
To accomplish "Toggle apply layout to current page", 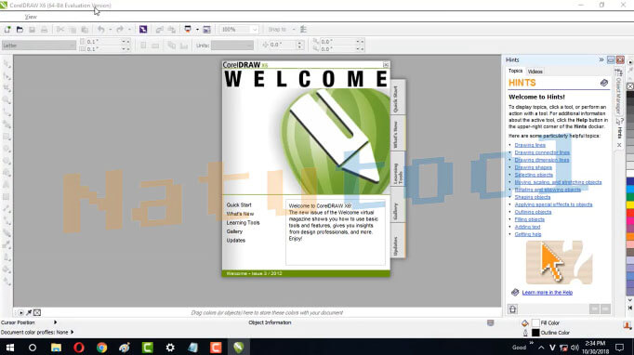I will [x=183, y=46].
